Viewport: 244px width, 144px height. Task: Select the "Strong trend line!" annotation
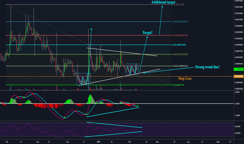coord(207,67)
